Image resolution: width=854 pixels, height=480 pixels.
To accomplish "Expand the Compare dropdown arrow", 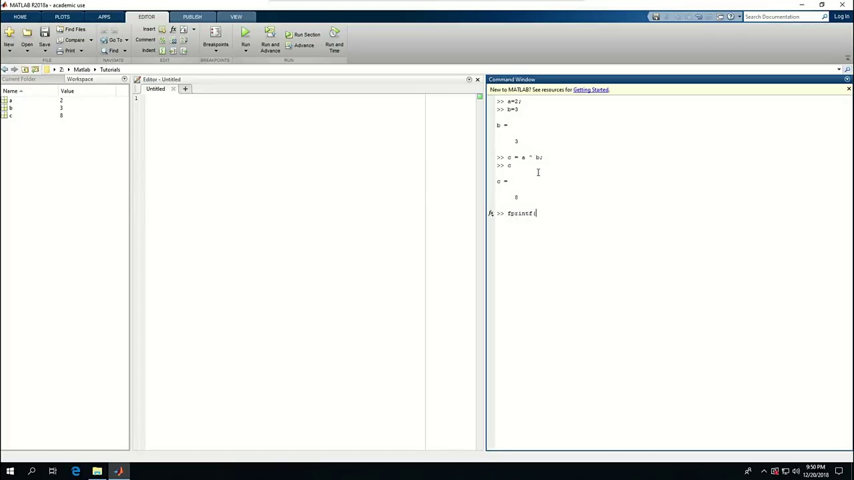I will (x=91, y=40).
